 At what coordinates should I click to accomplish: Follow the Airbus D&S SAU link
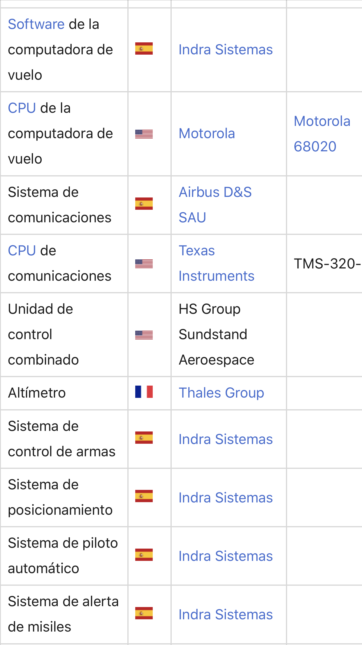[215, 205]
